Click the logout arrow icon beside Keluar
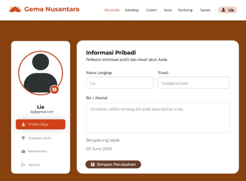 pyautogui.click(x=23, y=165)
